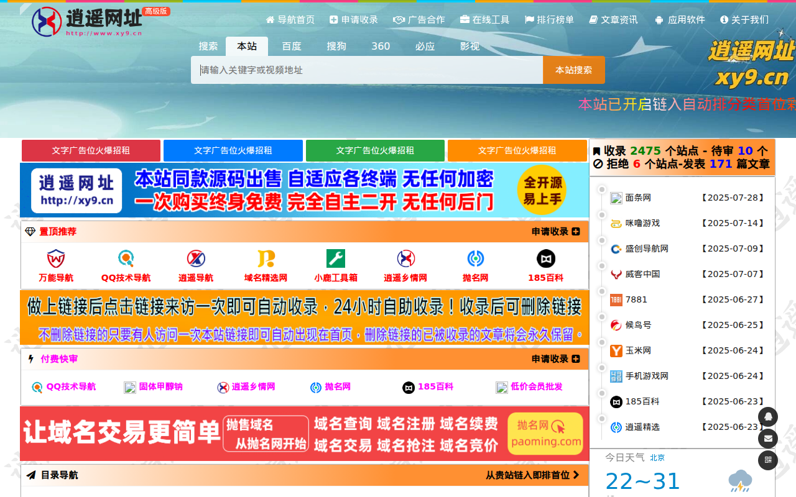
Task: Open the QQ技术导航 icon in 置顶推荐
Action: click(x=126, y=258)
